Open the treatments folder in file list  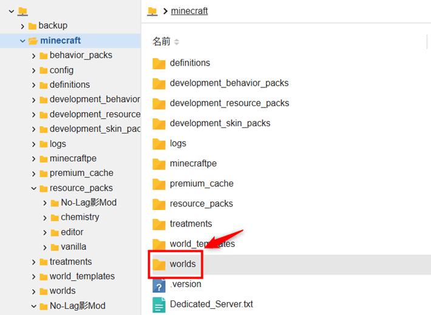(191, 224)
